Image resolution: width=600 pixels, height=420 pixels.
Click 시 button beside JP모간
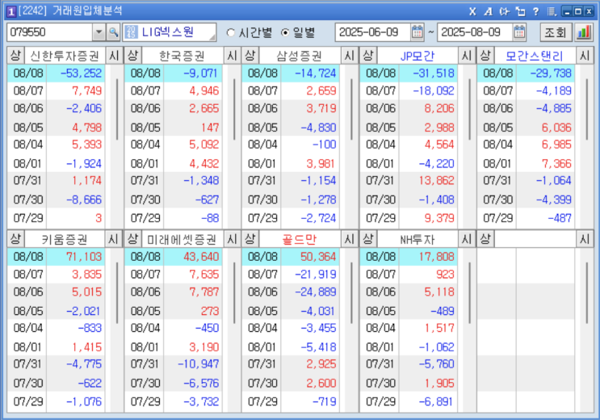click(x=467, y=56)
